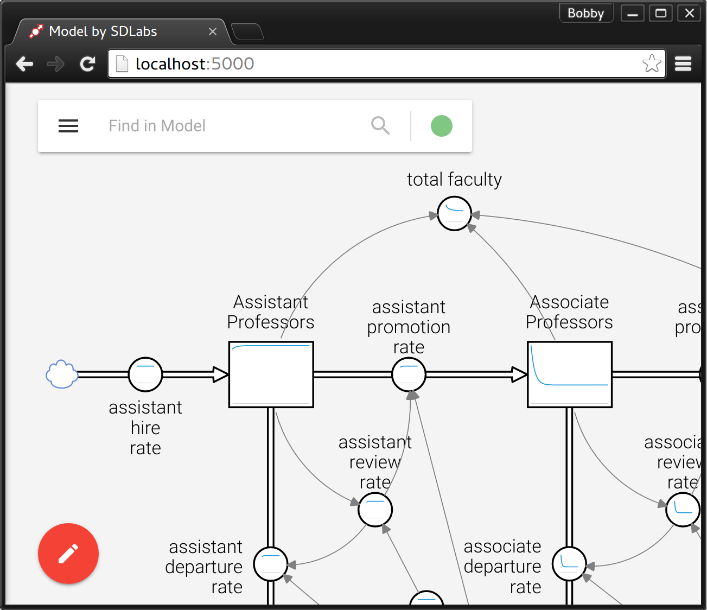Select the Associate Professors stock box
The height and width of the screenshot is (610, 707).
(570, 374)
